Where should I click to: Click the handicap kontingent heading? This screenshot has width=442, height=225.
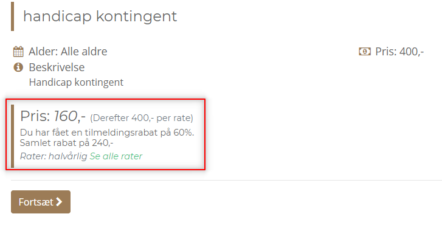point(100,16)
